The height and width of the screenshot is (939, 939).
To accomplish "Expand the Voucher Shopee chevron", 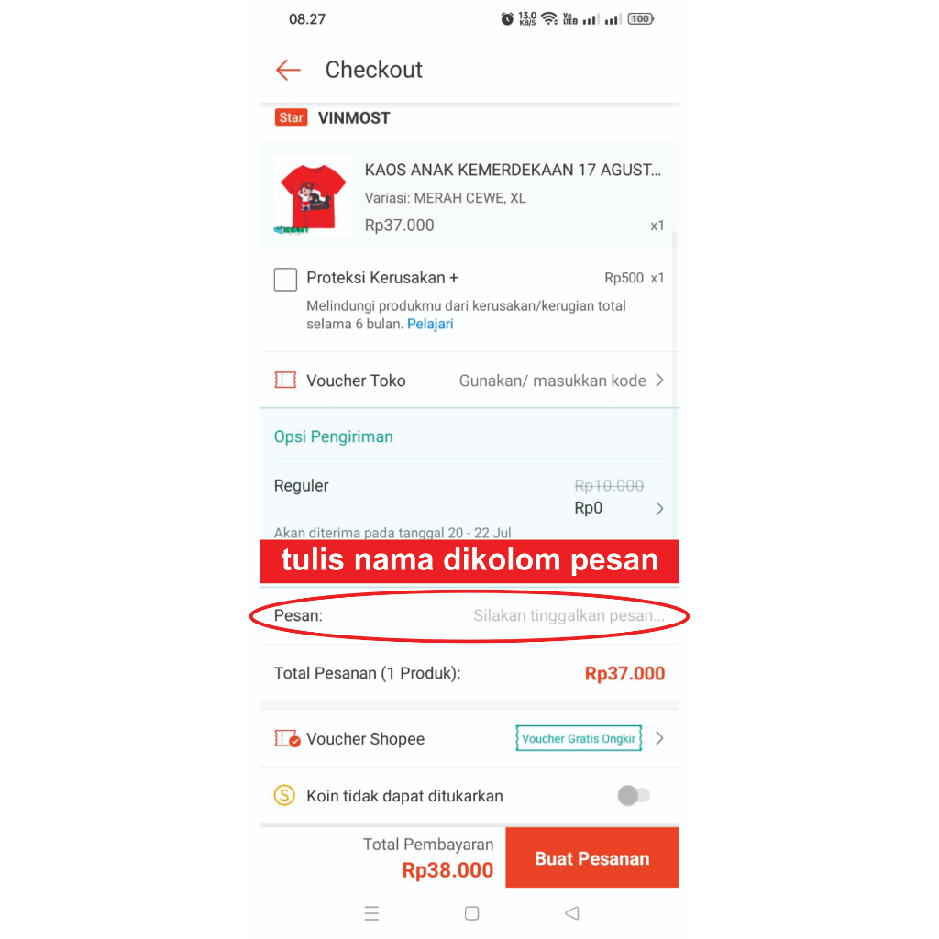I will coord(659,738).
